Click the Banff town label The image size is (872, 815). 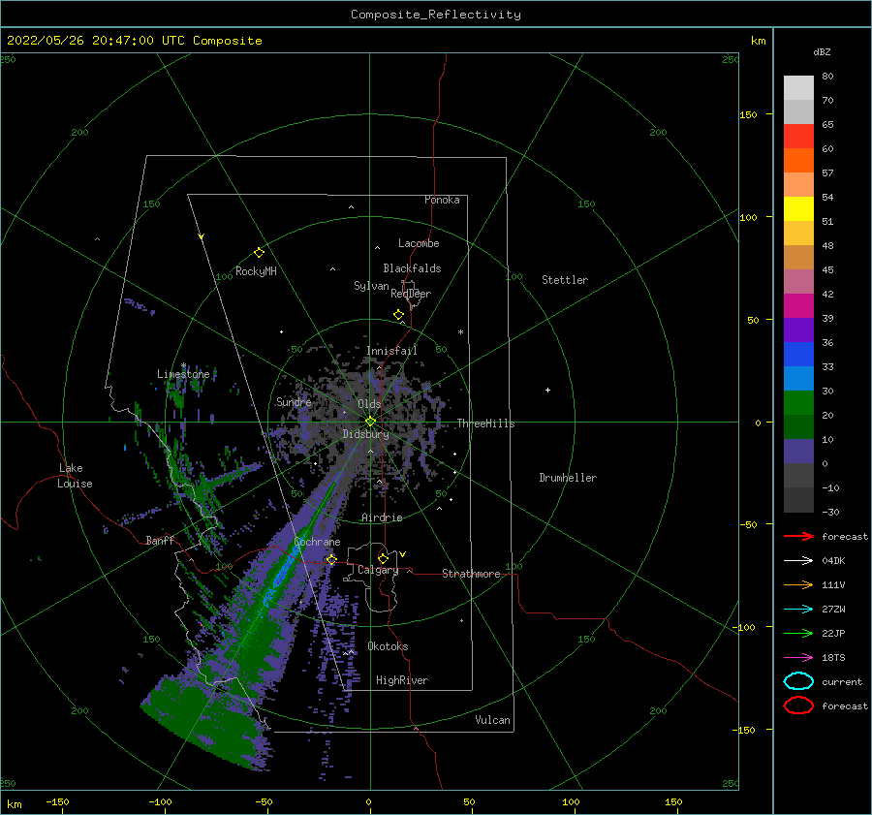[160, 541]
